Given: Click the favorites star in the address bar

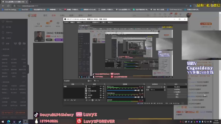Looking at the screenshot, I should tap(191, 6).
